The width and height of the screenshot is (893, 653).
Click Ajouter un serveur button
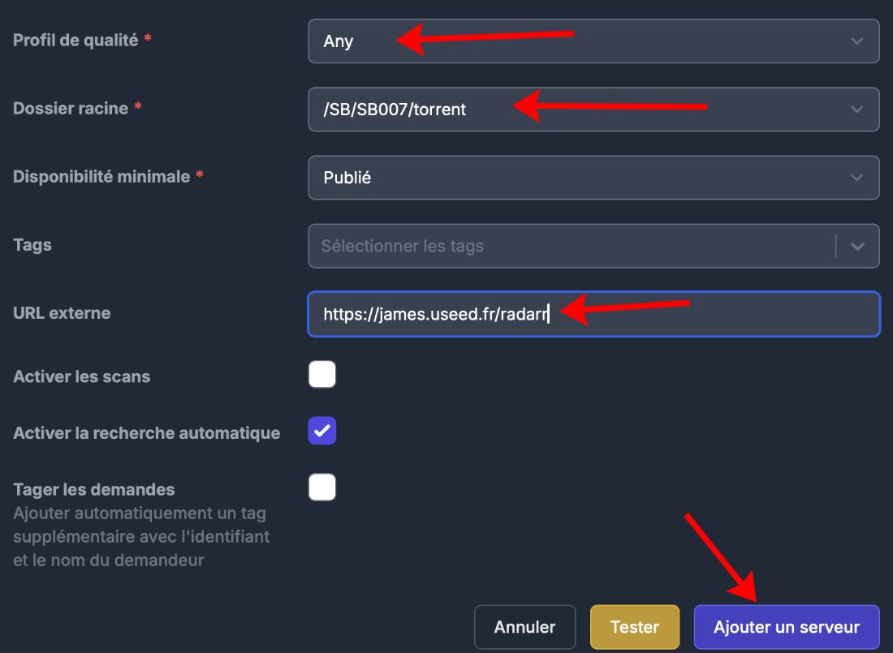coord(787,627)
